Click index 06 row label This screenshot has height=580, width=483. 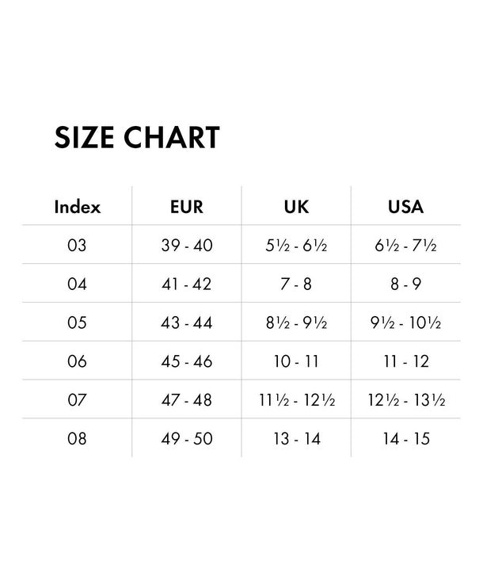tap(77, 361)
